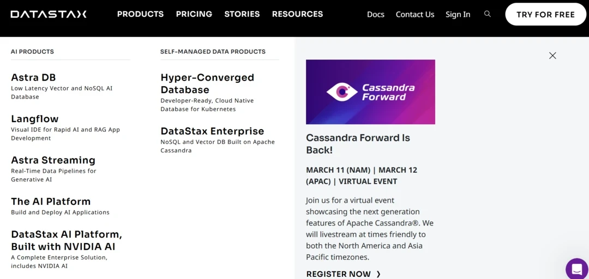Screen dimensions: 589x279
Task: Choose The AI Platform entry
Action: click(51, 202)
